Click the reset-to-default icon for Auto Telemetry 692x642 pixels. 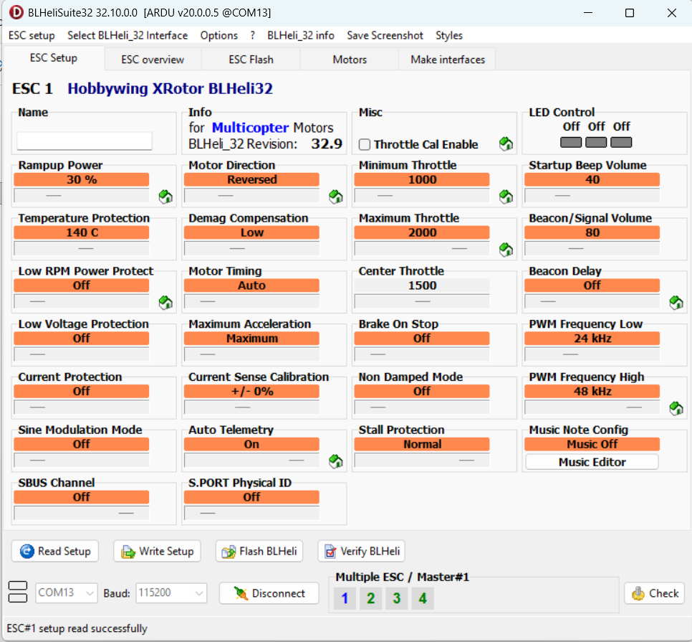336,462
